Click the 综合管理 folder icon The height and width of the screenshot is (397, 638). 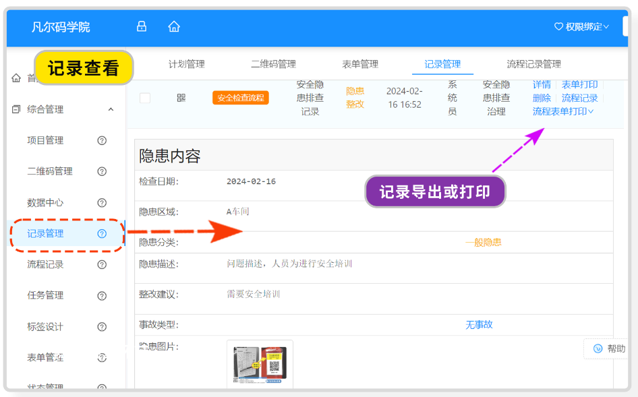[x=15, y=109]
